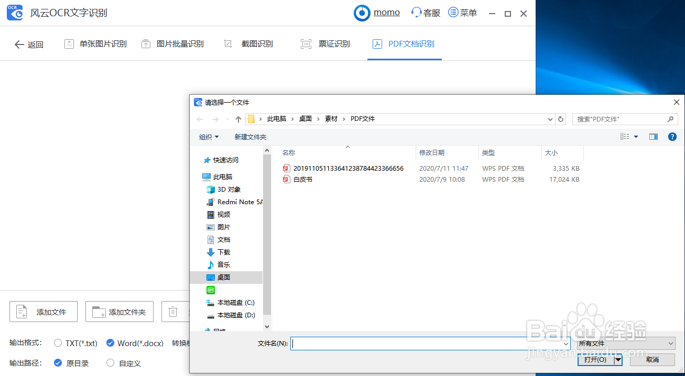Click the trash delete icon button
The width and height of the screenshot is (685, 376).
pyautogui.click(x=173, y=312)
